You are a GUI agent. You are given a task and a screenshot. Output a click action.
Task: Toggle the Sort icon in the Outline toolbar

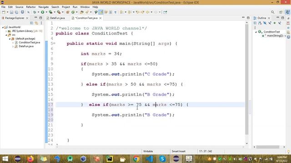tap(260, 23)
